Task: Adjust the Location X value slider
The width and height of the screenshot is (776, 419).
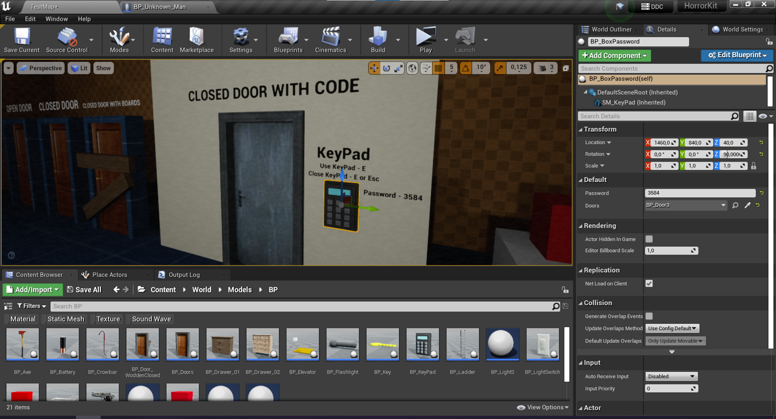Action: tap(664, 143)
